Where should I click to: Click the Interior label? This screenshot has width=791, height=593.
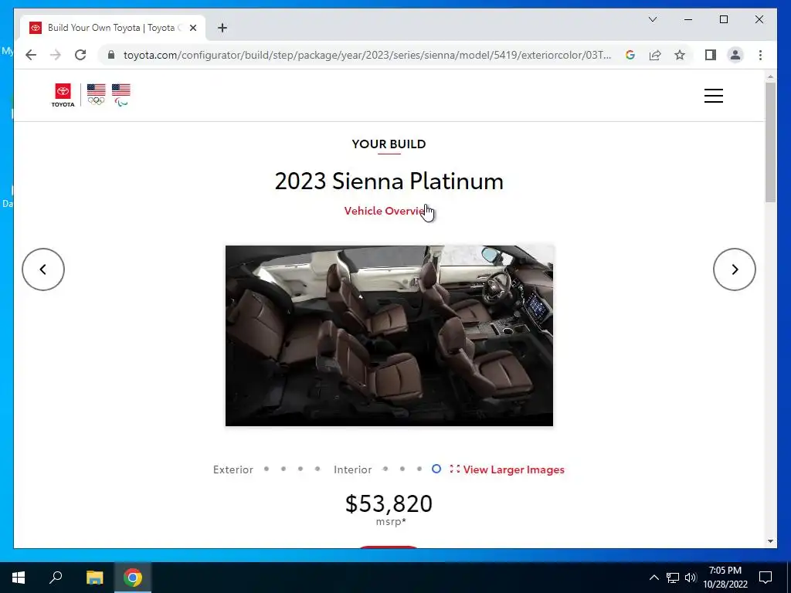(352, 469)
